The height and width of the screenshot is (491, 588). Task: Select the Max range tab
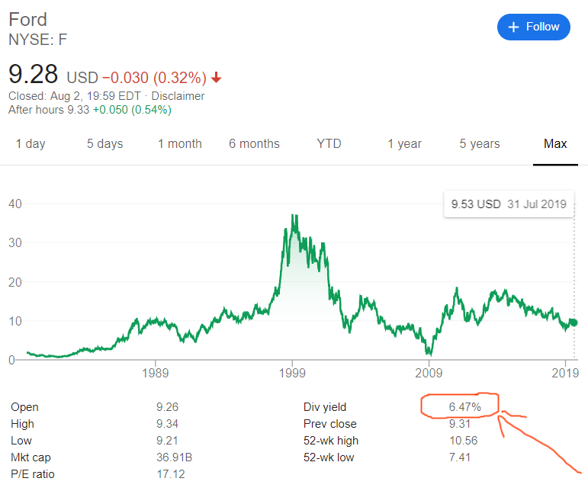[555, 143]
